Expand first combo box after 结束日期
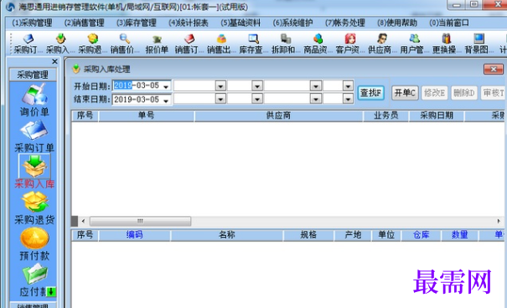 (220, 99)
